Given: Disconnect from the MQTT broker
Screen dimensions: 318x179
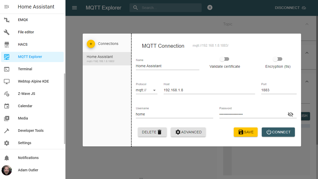Looking at the screenshot, I should click(290, 8).
